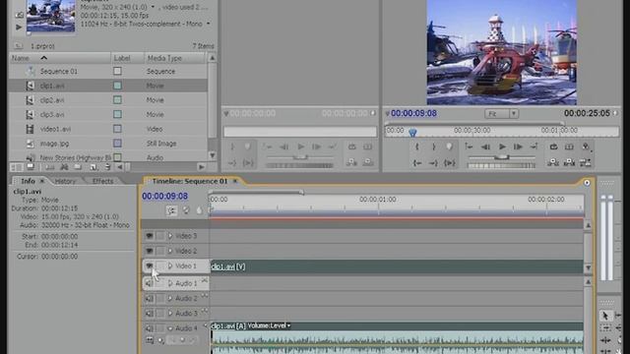Collapse the Audio 4 track
The image size is (630, 354).
click(170, 328)
